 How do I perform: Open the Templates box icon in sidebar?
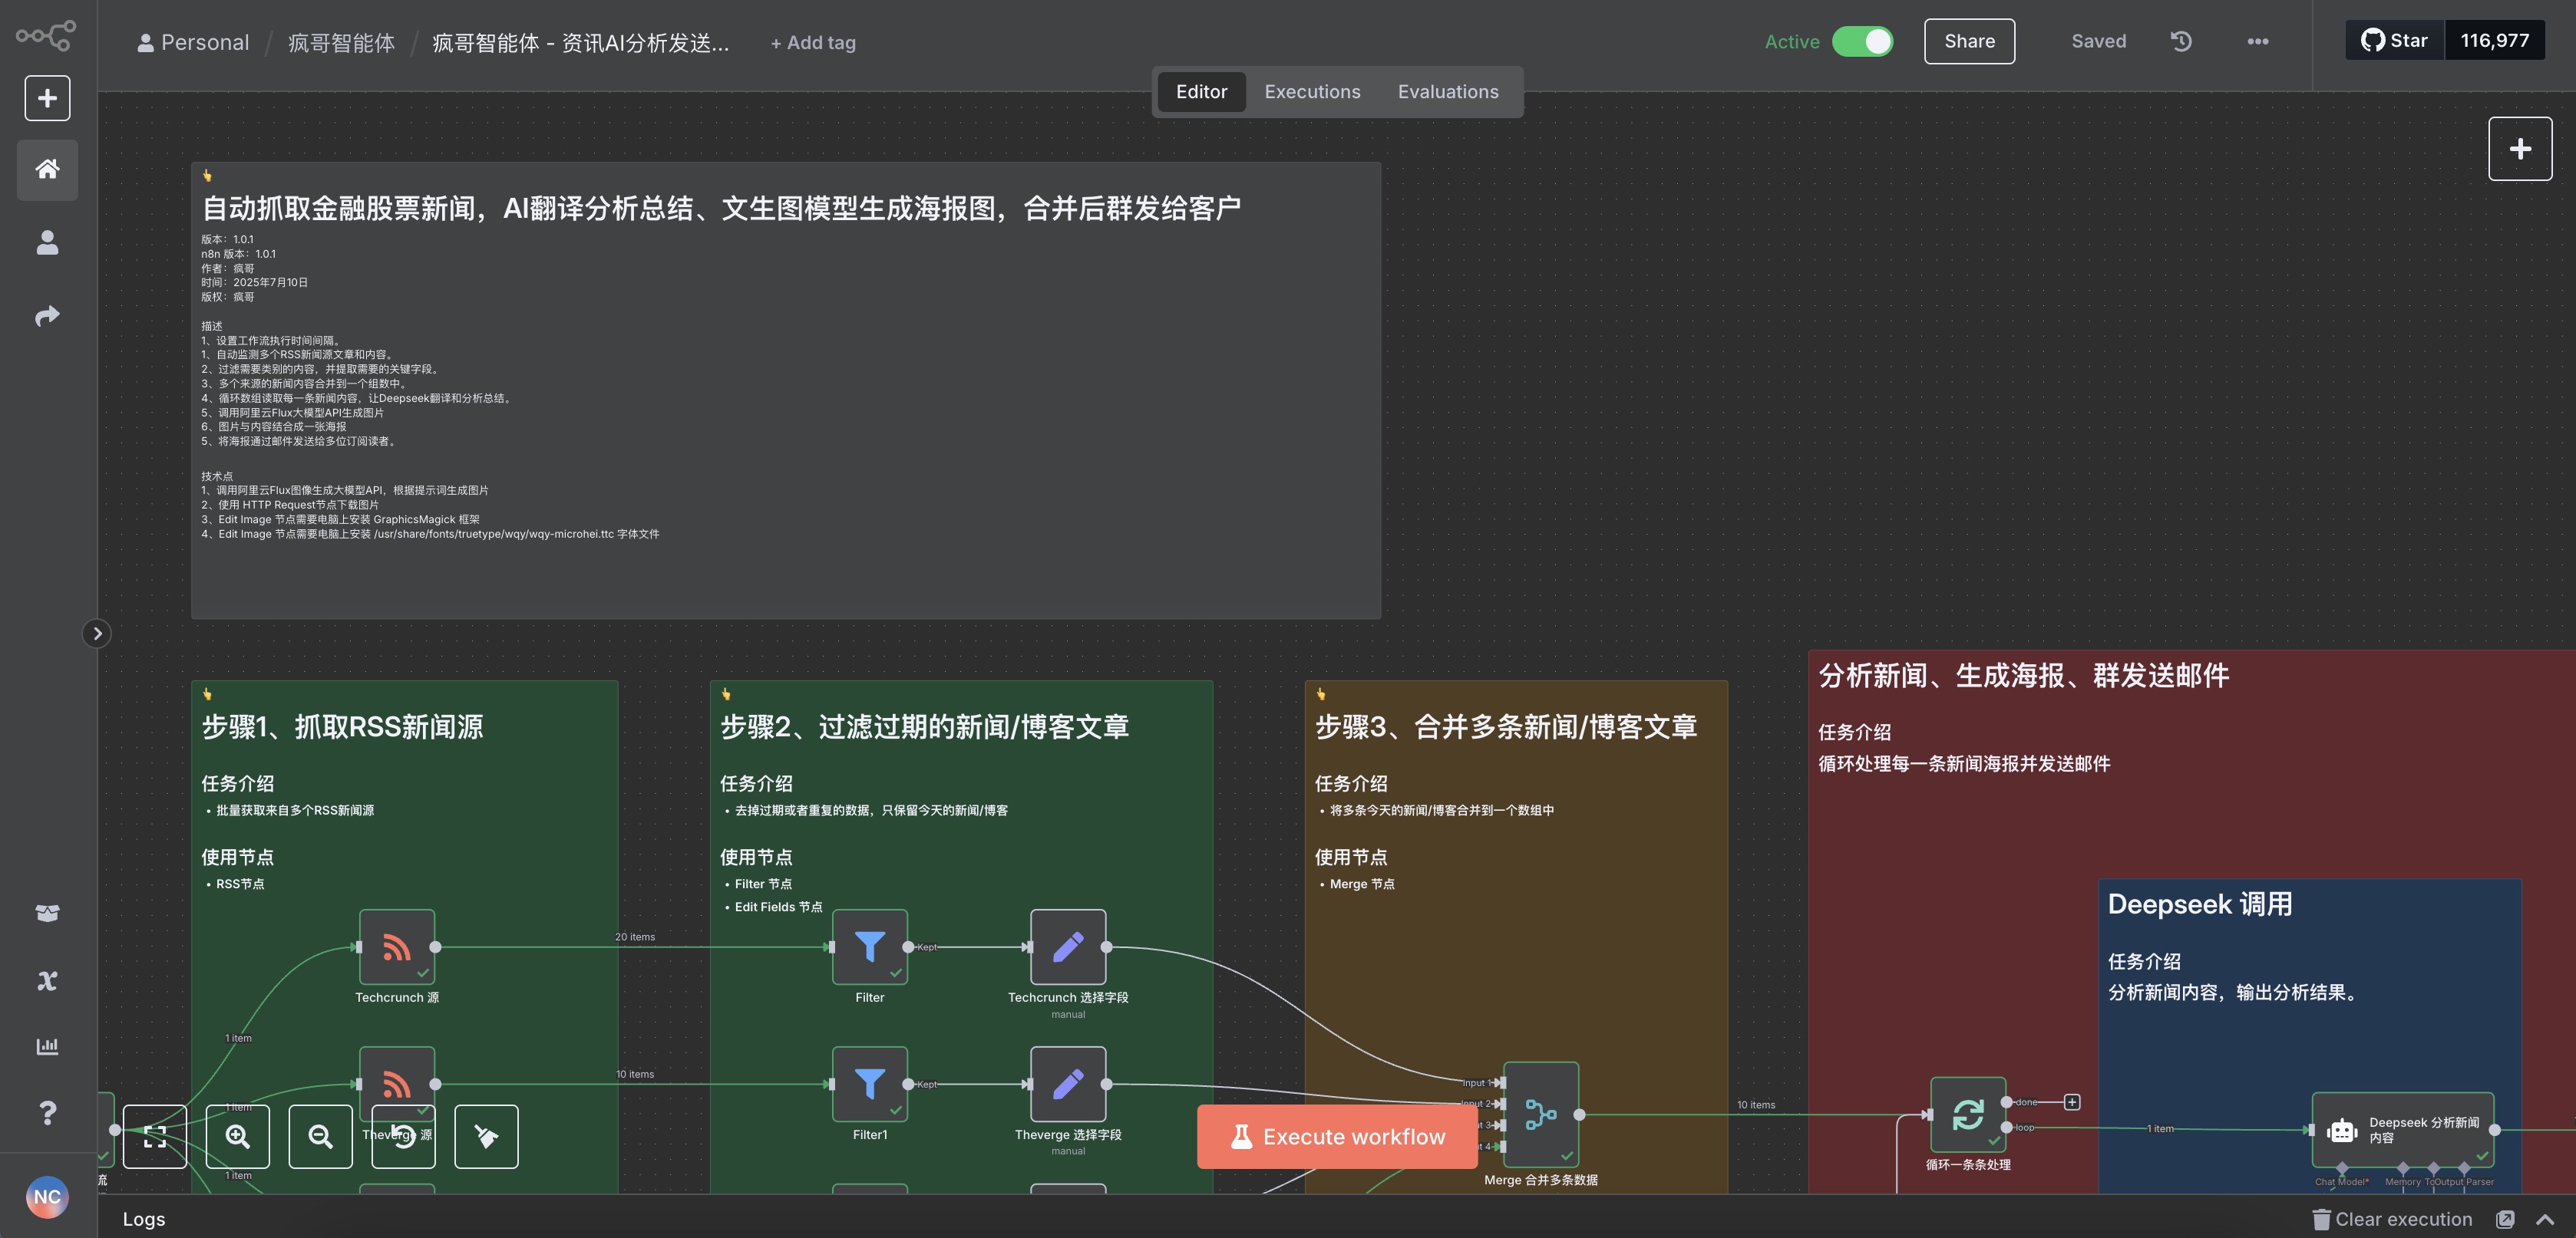(x=47, y=914)
